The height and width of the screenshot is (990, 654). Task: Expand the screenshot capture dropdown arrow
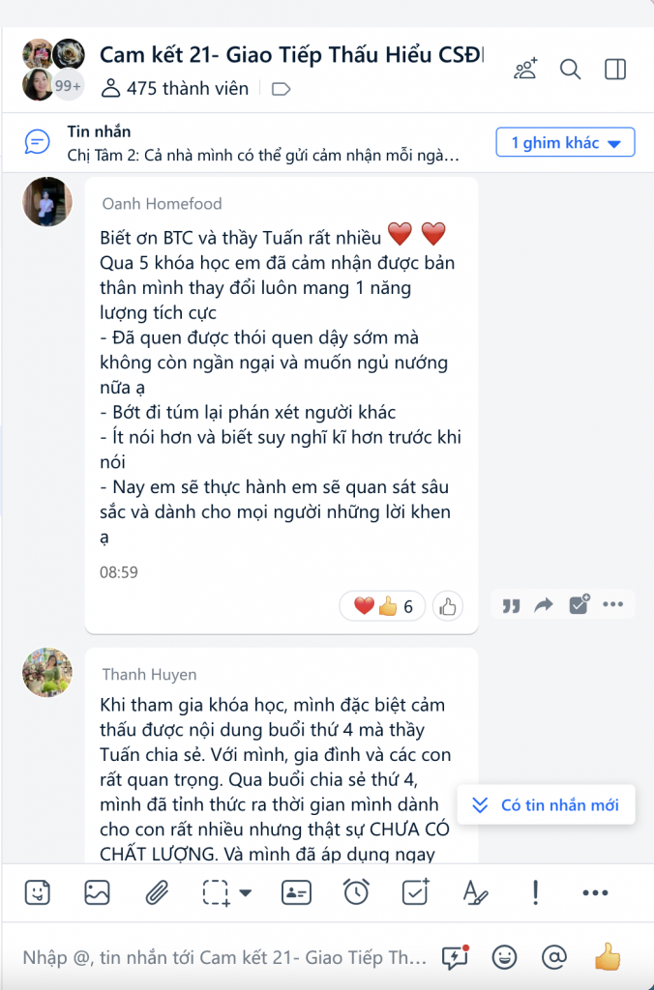(245, 892)
